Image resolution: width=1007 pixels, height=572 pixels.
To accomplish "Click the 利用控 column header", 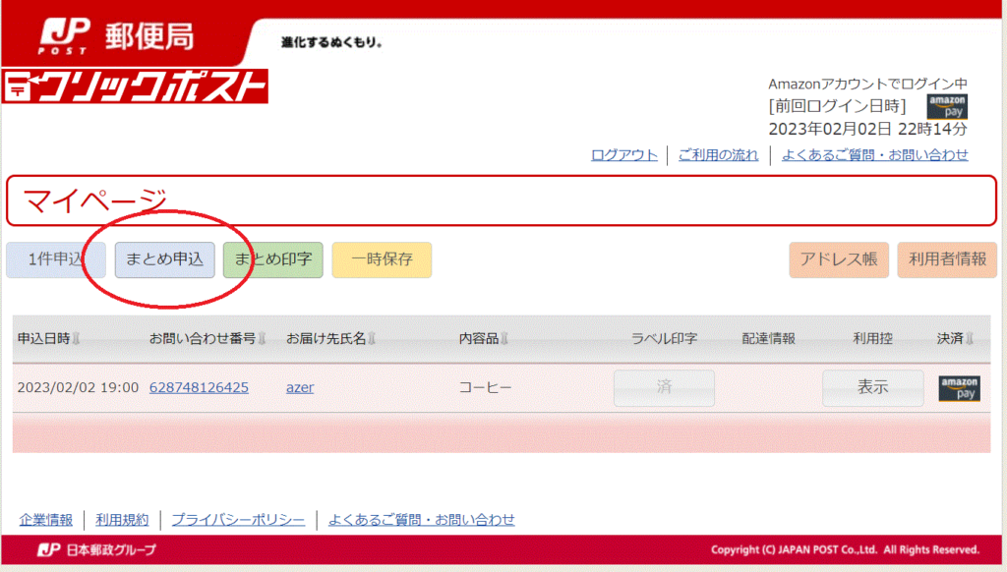I will tap(873, 338).
